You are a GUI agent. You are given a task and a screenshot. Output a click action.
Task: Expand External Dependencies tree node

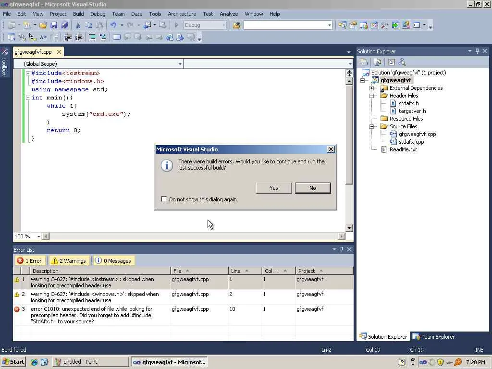coord(371,88)
